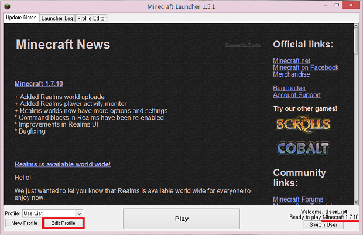Click the Minecraft grass block window icon
Viewport: 363px width, 235px height.
(7, 6)
